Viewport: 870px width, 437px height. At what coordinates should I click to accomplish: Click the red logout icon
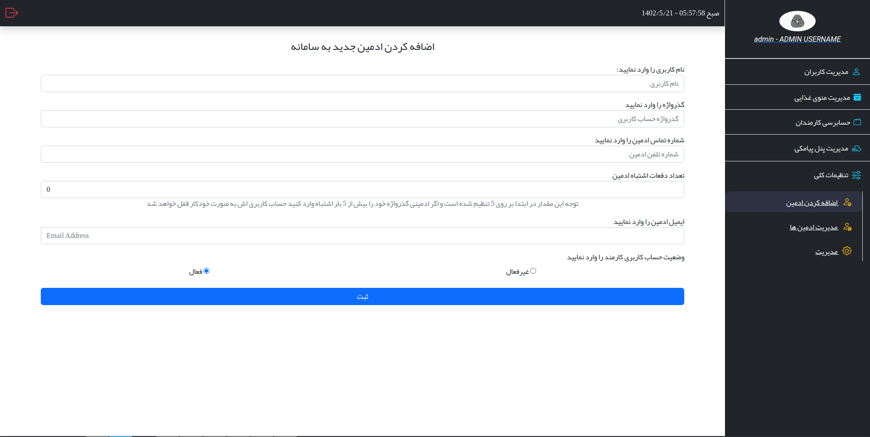click(11, 13)
